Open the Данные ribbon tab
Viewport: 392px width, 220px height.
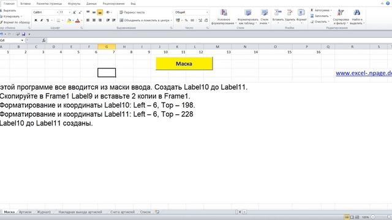[91, 4]
